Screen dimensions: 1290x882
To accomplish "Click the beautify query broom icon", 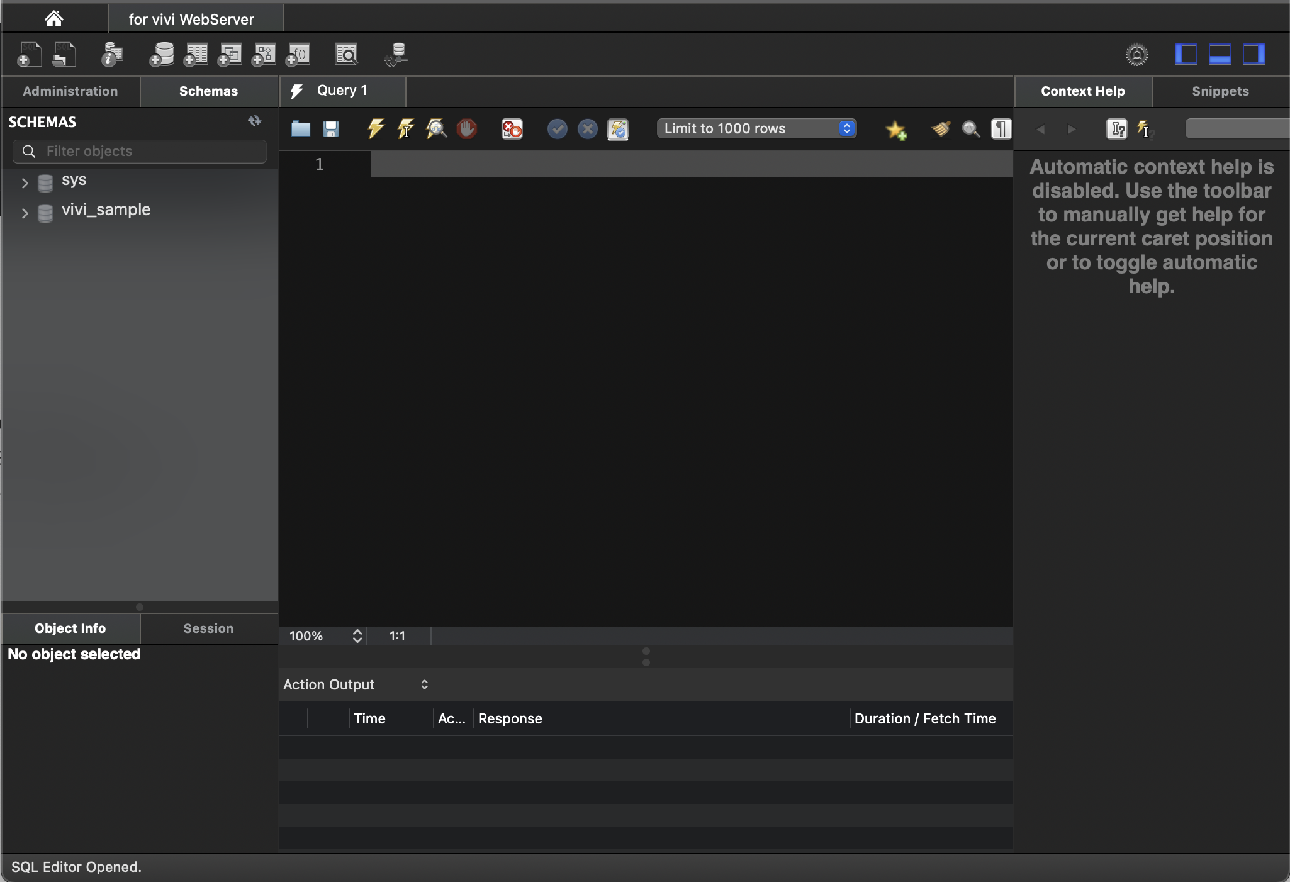I will point(941,129).
